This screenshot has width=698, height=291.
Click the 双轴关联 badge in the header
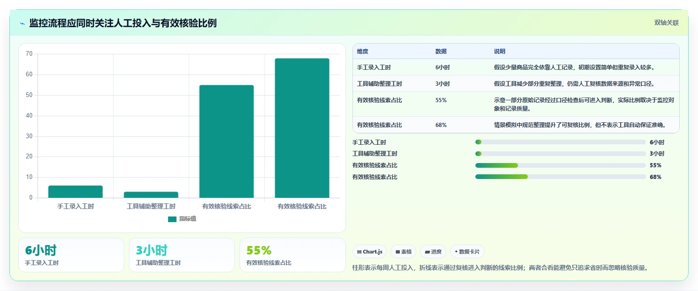pos(666,23)
